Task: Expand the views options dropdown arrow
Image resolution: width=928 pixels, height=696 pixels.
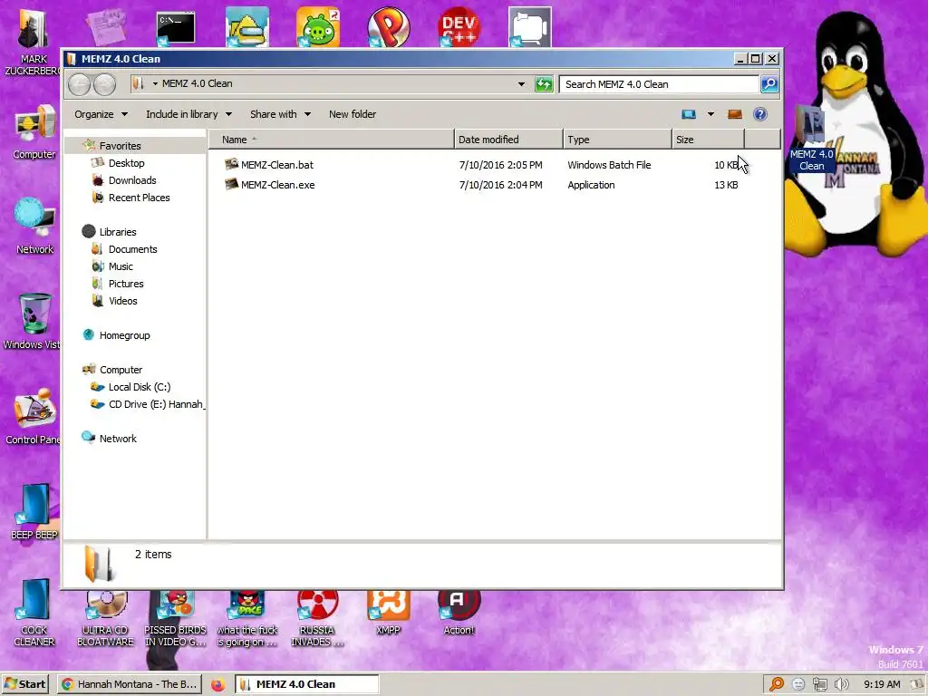Action: coord(710,114)
